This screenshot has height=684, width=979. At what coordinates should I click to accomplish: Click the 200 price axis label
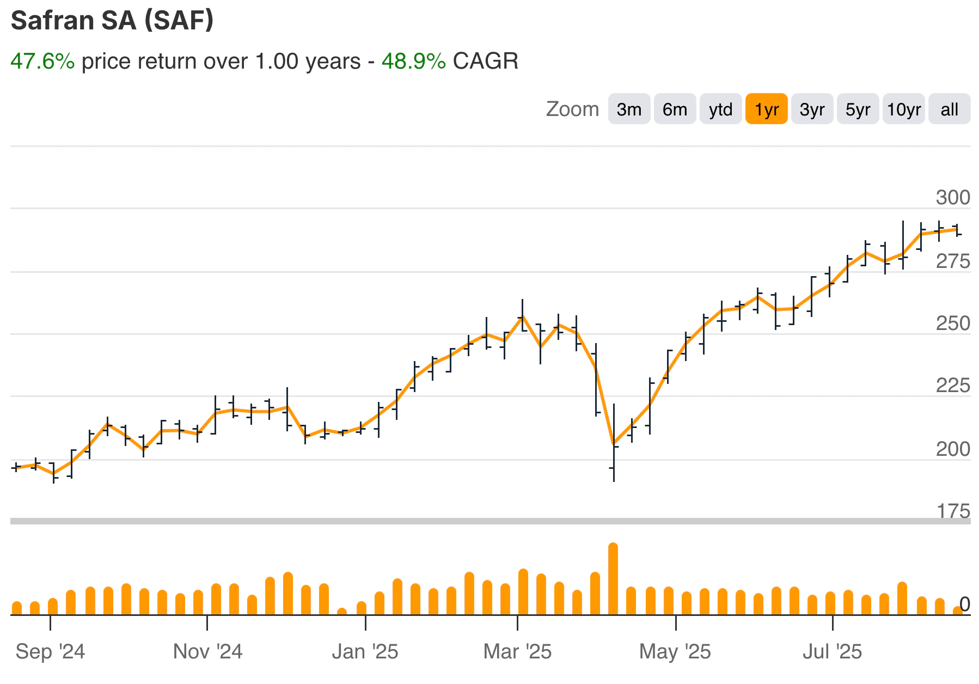coord(953,449)
